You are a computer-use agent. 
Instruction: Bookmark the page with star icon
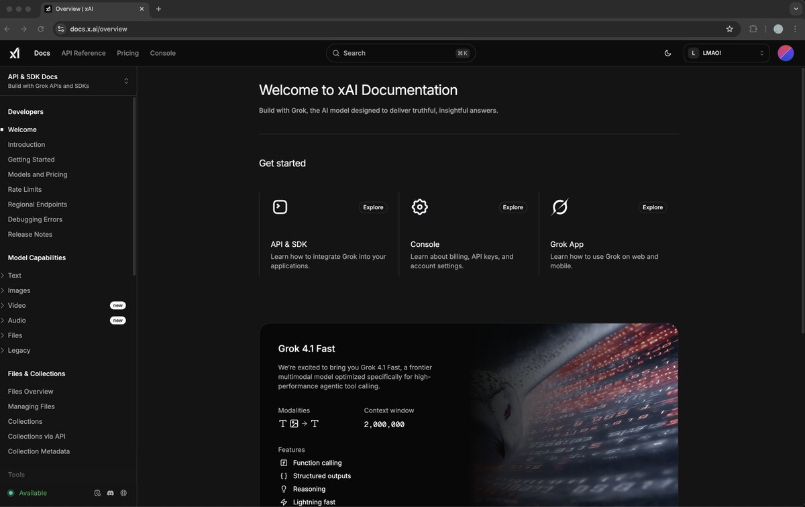729,29
